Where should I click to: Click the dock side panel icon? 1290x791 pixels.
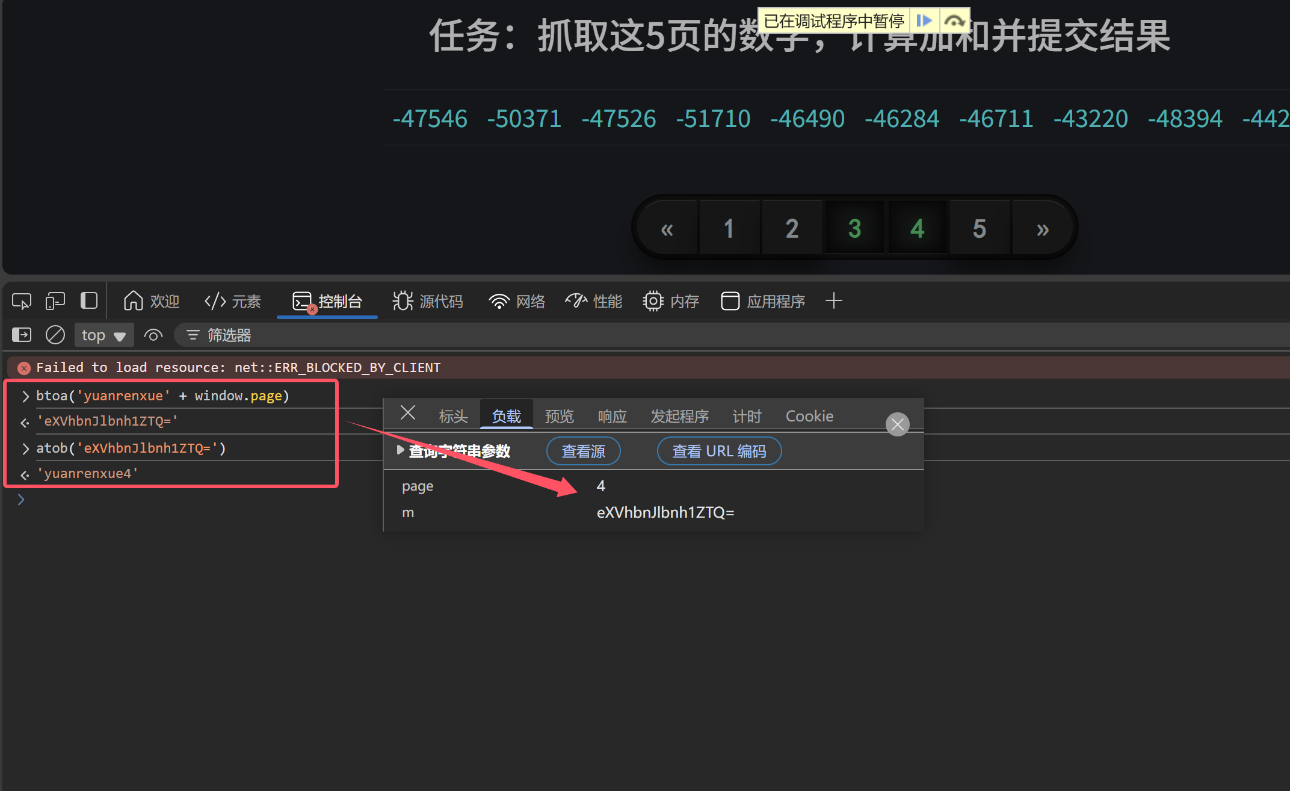[x=89, y=300]
